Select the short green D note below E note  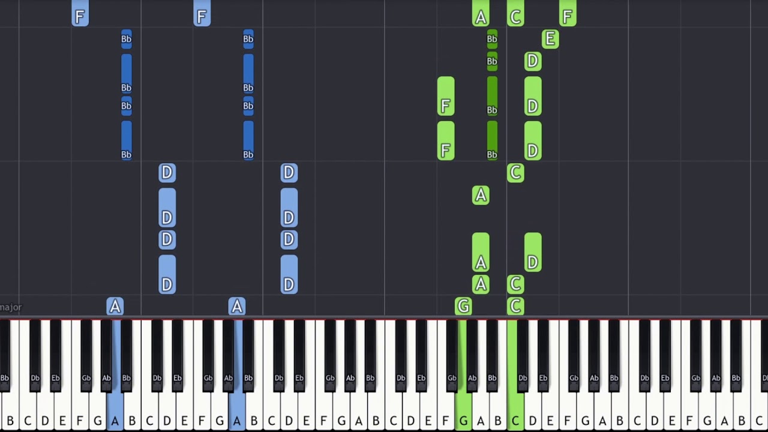(x=533, y=61)
